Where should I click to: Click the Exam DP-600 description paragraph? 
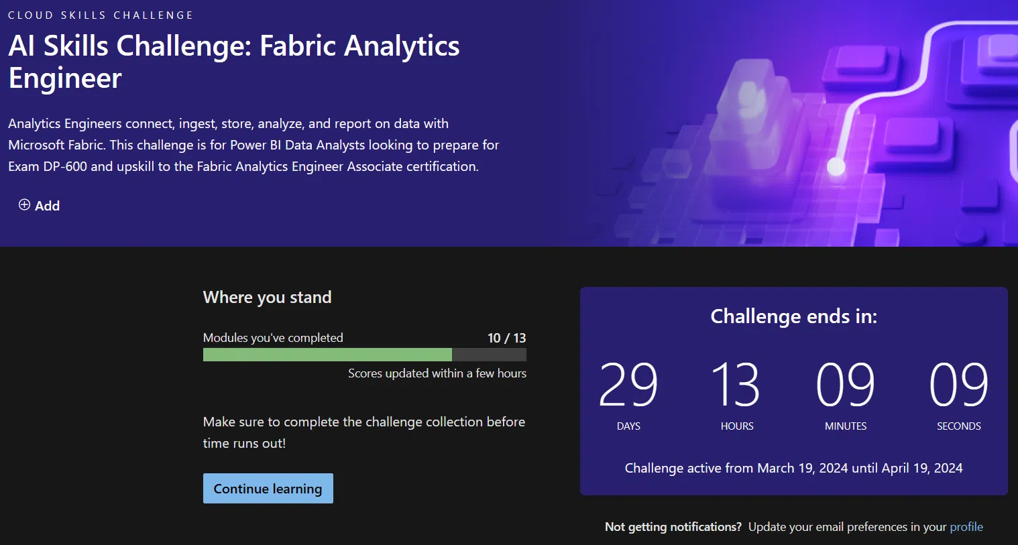click(x=253, y=145)
